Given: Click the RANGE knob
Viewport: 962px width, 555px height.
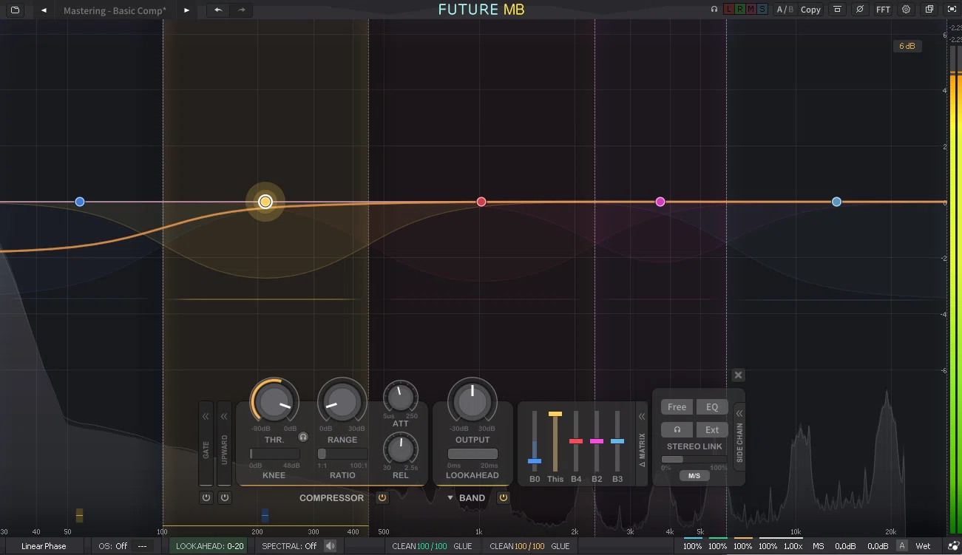Looking at the screenshot, I should (x=342, y=401).
